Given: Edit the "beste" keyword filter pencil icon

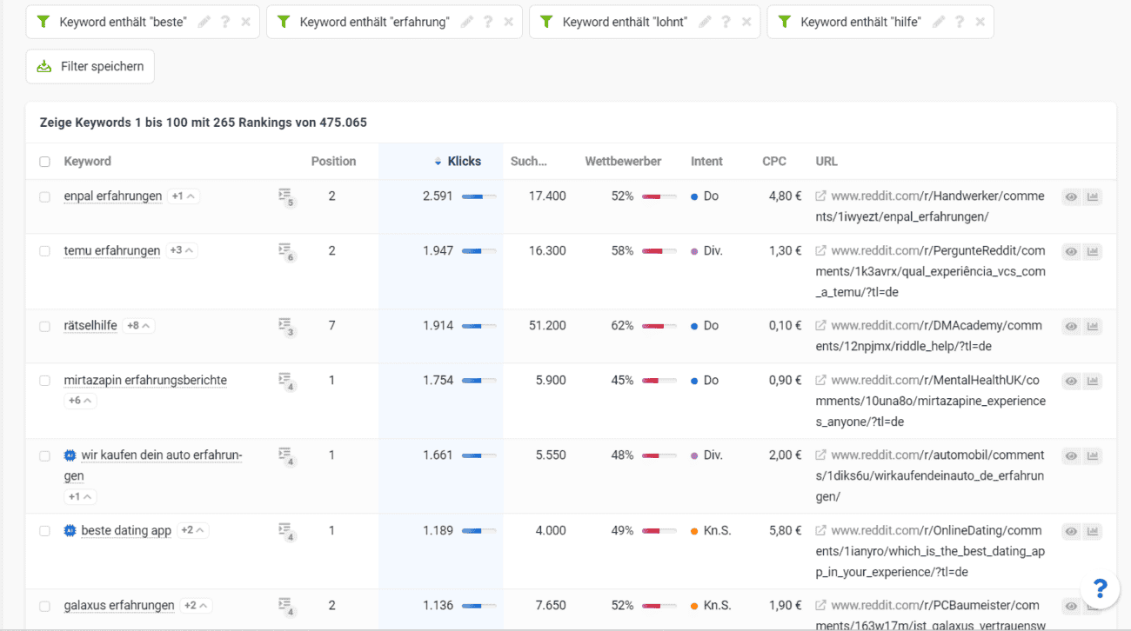Looking at the screenshot, I should [x=204, y=23].
